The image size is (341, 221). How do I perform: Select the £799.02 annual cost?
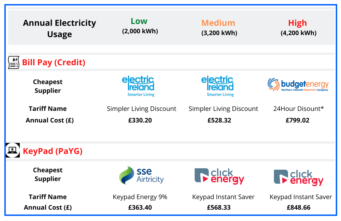pyautogui.click(x=298, y=120)
